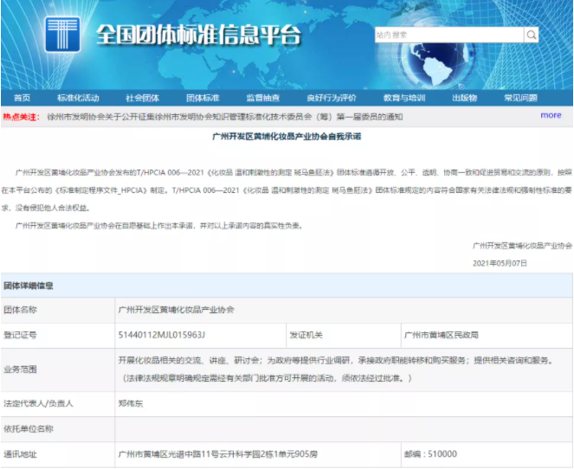Open the 首页 menu item

point(22,98)
